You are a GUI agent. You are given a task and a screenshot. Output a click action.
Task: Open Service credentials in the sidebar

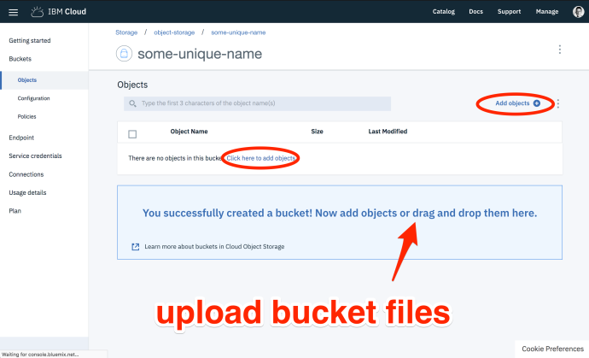35,156
